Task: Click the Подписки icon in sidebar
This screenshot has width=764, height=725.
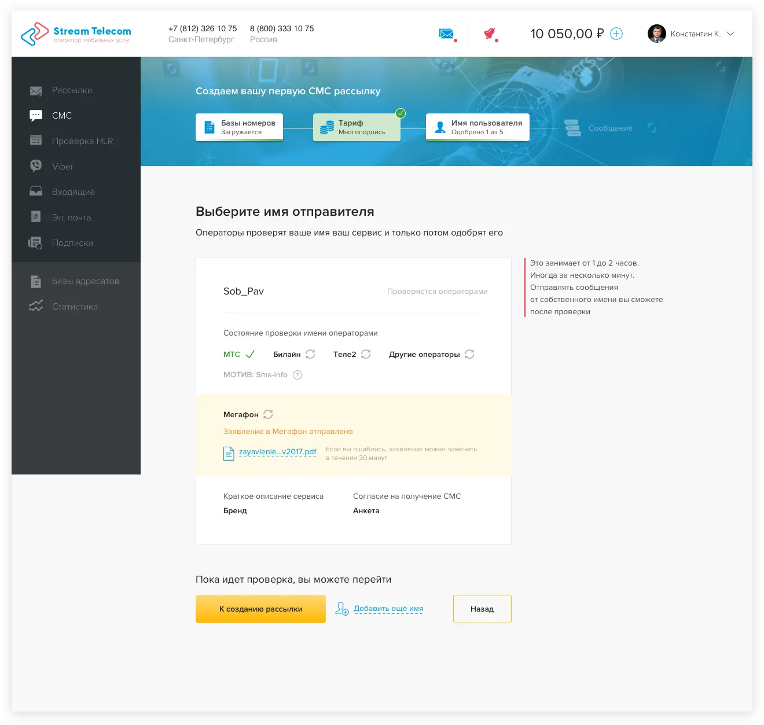Action: pos(36,243)
